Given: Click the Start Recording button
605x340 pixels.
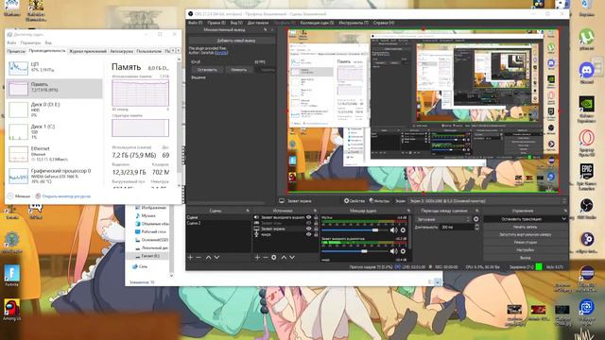Looking at the screenshot, I should pyautogui.click(x=525, y=227).
